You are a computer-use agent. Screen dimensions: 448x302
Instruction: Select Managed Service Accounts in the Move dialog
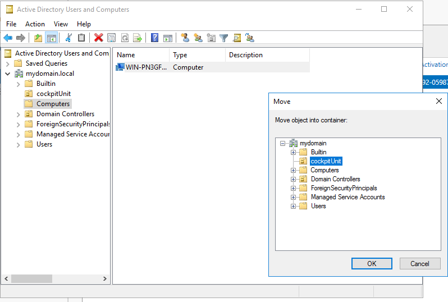point(348,197)
